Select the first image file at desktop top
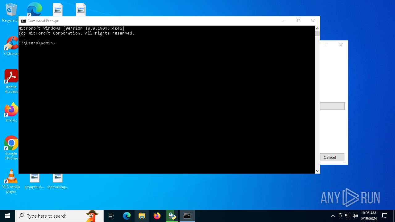The width and height of the screenshot is (395, 222). pos(58,10)
